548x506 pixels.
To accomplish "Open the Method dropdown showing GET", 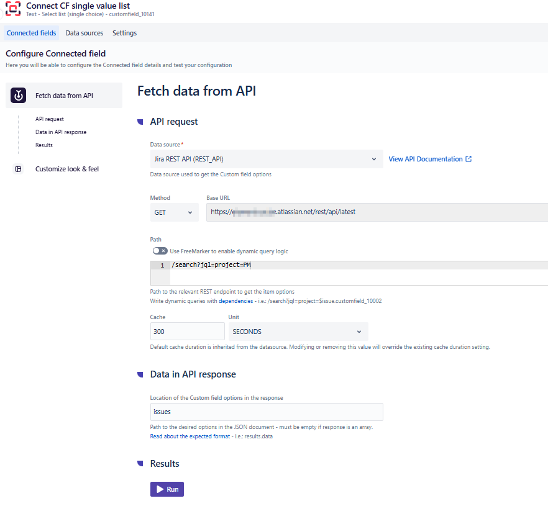I will point(174,212).
